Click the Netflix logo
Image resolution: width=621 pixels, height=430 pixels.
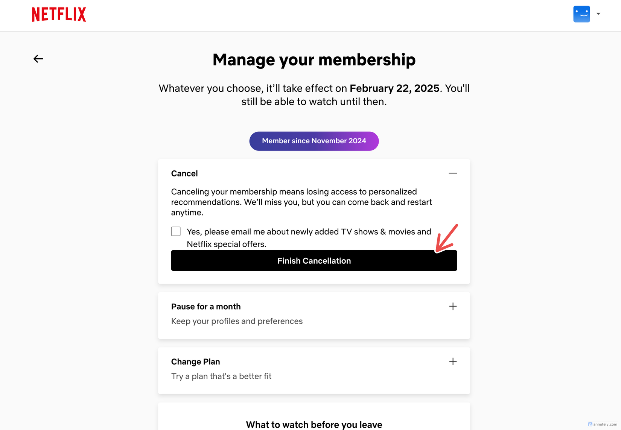[x=59, y=14]
